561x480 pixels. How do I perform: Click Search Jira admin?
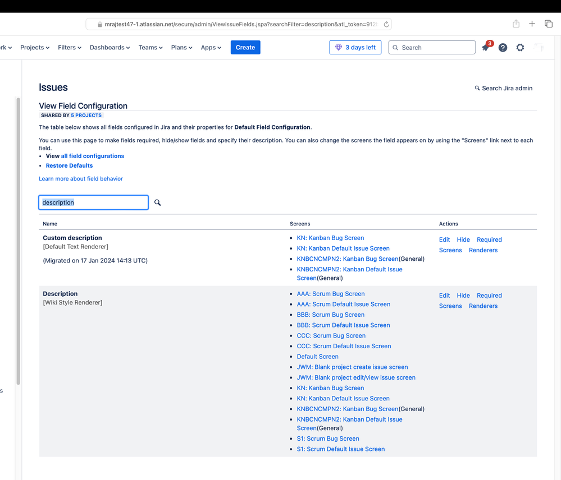point(503,88)
